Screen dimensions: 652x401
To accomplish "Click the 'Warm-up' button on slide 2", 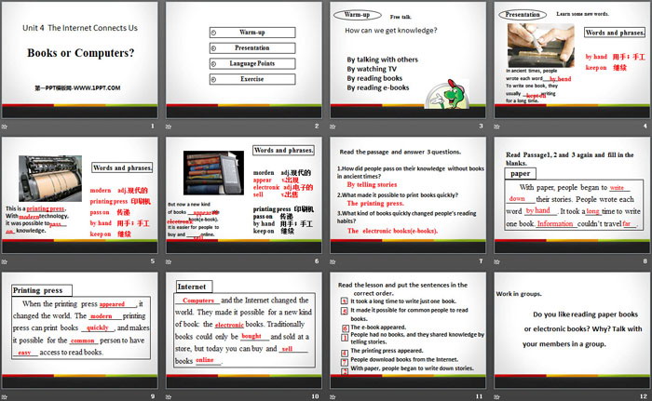I will (x=252, y=33).
